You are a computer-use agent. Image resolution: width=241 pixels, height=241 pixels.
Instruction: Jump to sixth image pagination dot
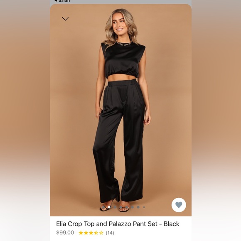(133, 207)
